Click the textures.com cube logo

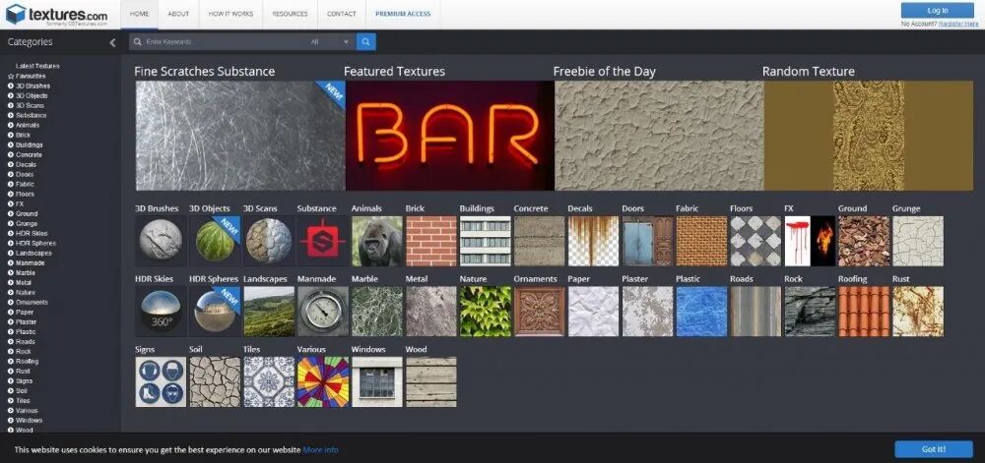tap(15, 14)
